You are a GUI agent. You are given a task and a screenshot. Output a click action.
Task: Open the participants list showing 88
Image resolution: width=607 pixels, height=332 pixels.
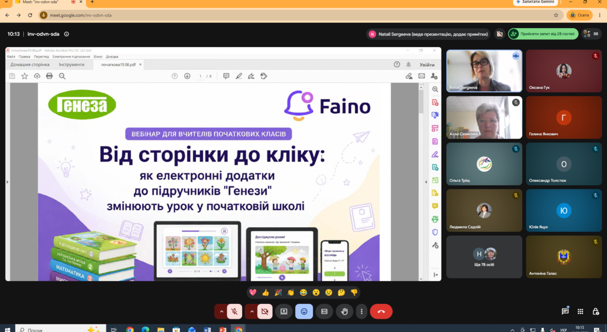pos(591,34)
